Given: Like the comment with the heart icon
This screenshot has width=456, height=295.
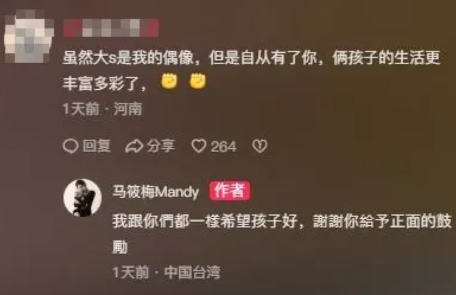Looking at the screenshot, I should pos(199,146).
